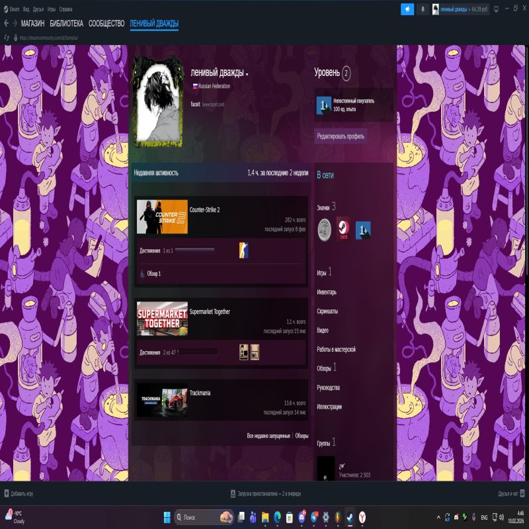Viewport: 529px width, 529px height.
Task: Expand the ленивый дважды profile name dropdown
Action: pos(247,73)
